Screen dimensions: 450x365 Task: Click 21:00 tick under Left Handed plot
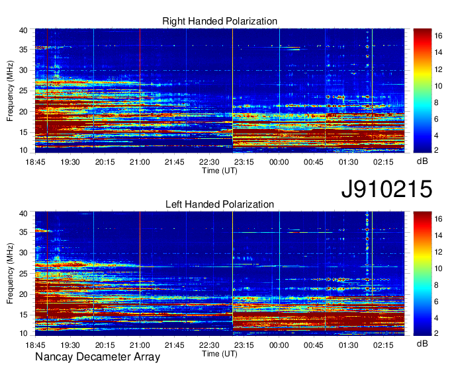pos(140,345)
